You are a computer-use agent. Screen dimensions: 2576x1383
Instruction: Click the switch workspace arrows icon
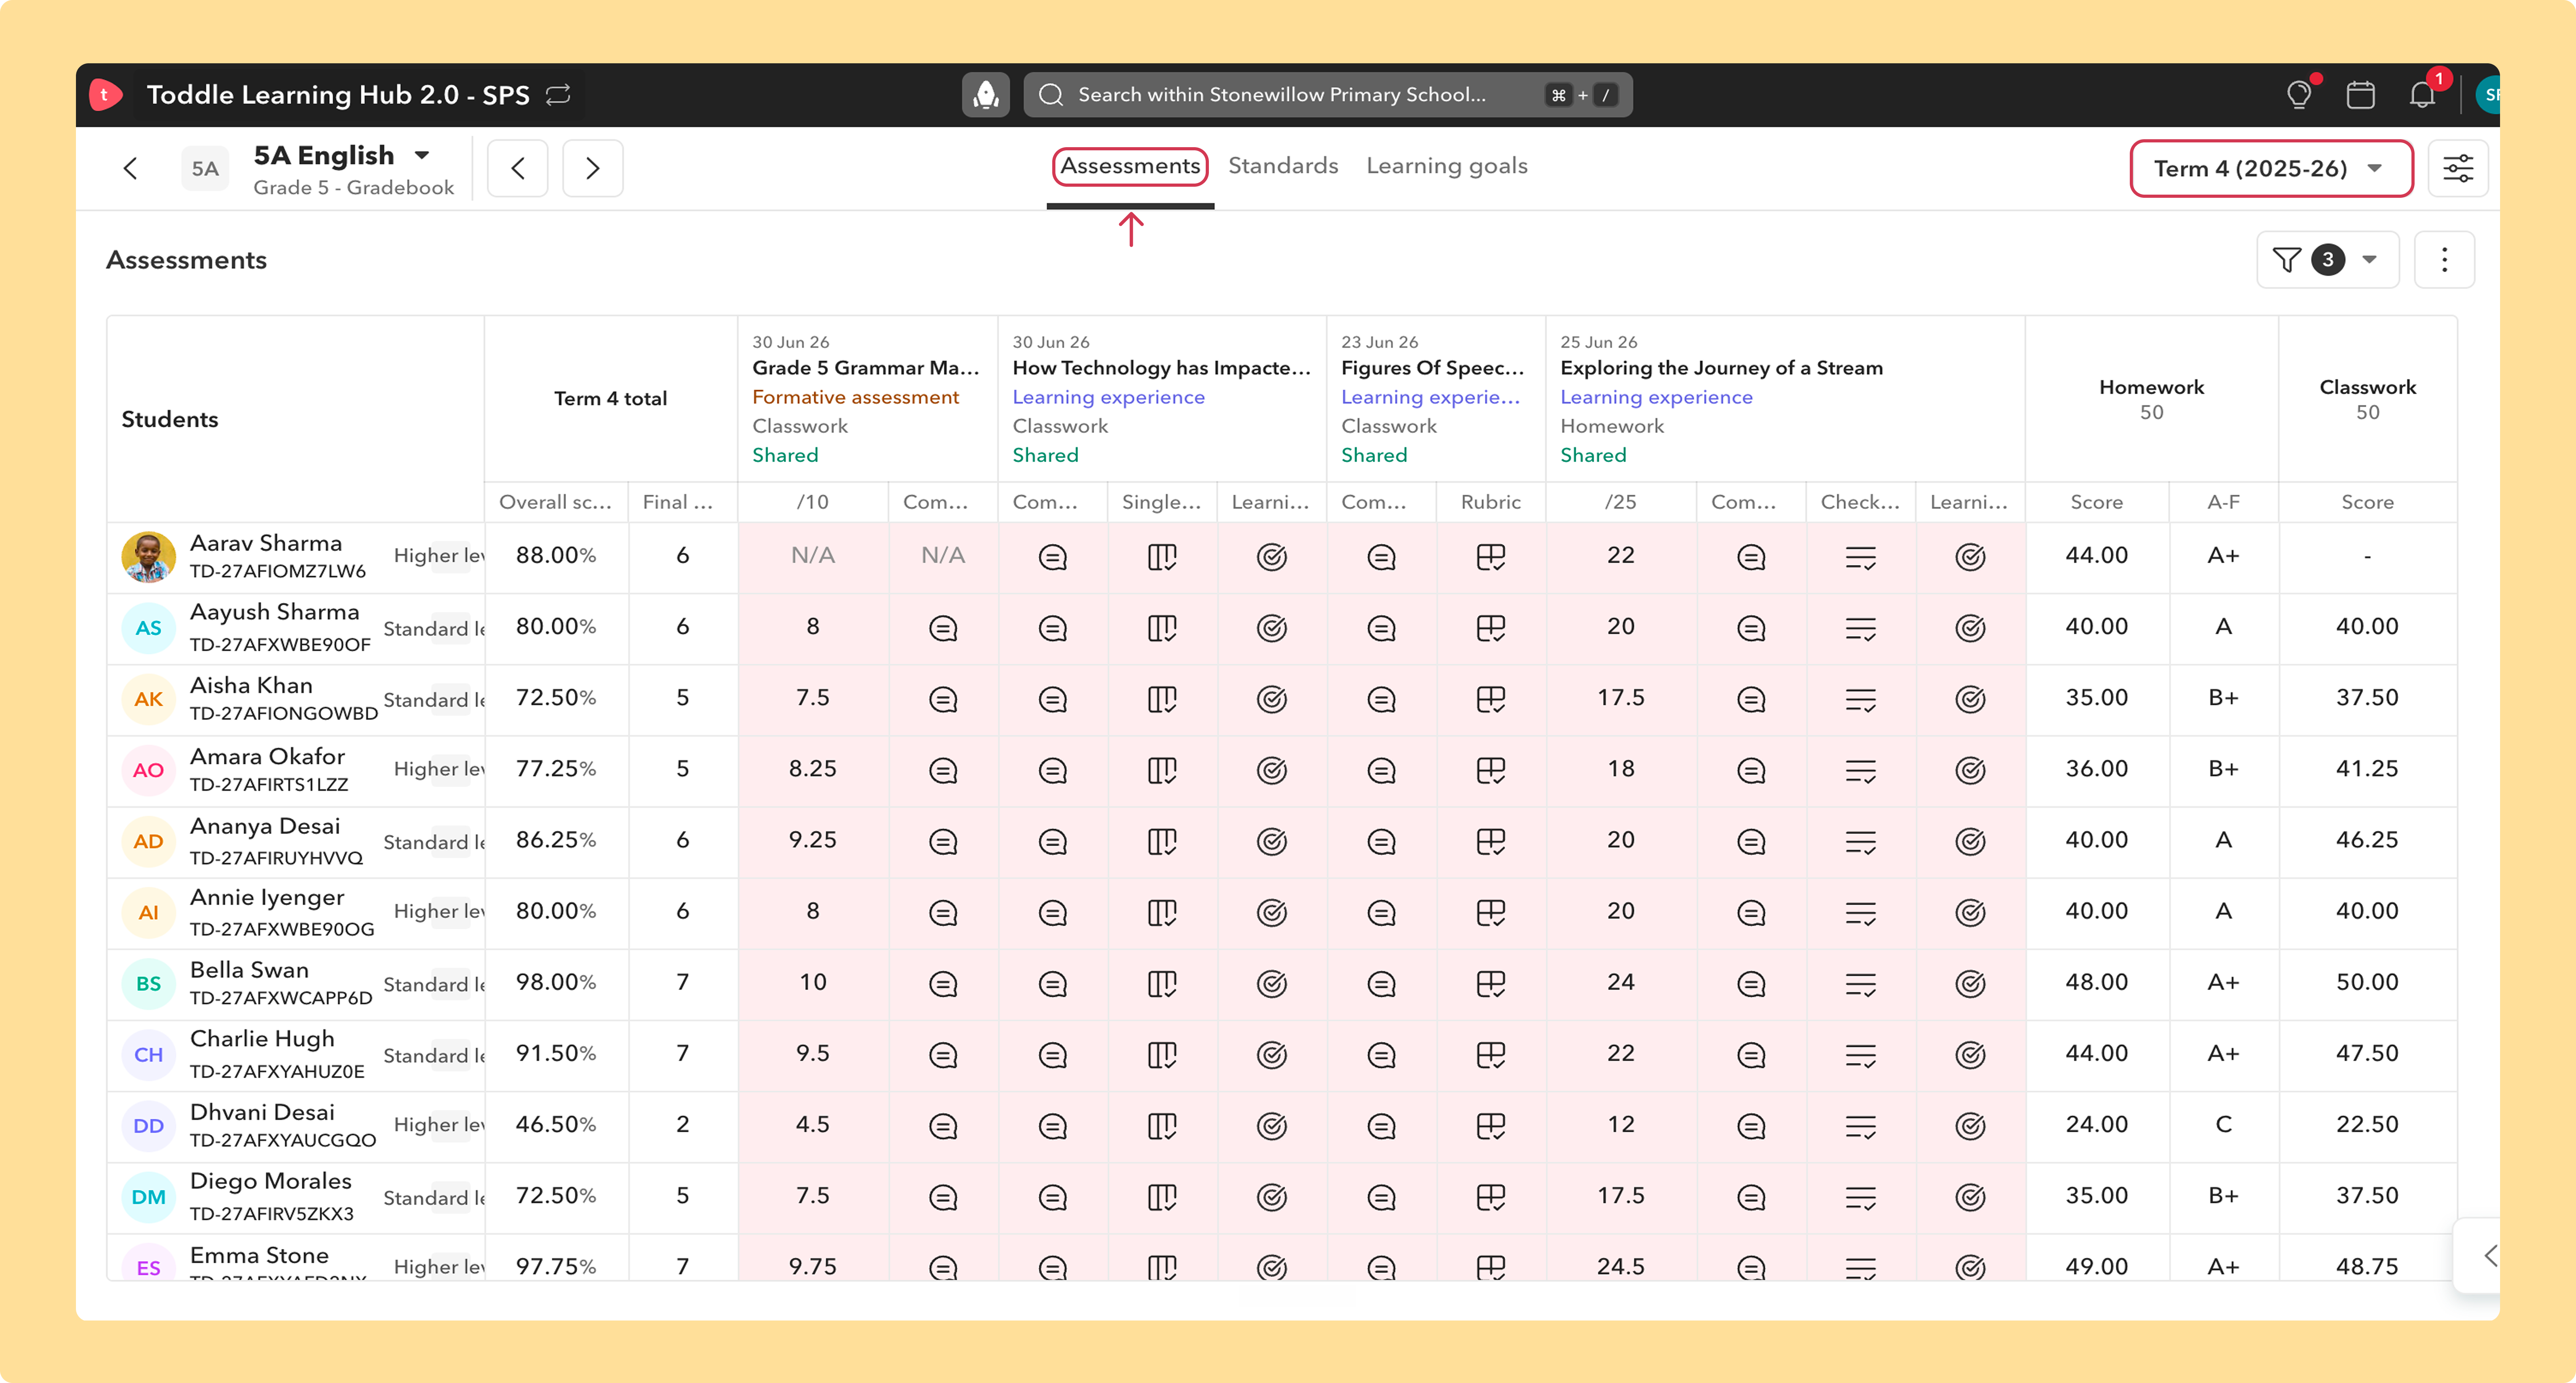click(558, 94)
